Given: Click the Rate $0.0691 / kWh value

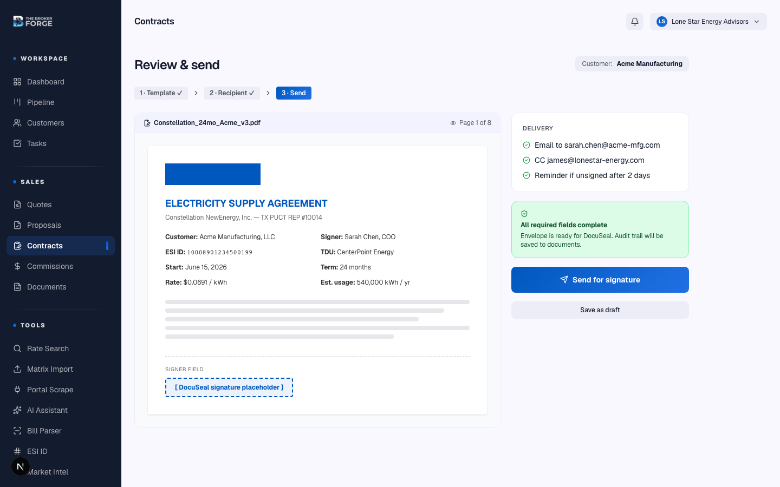Looking at the screenshot, I should point(205,282).
